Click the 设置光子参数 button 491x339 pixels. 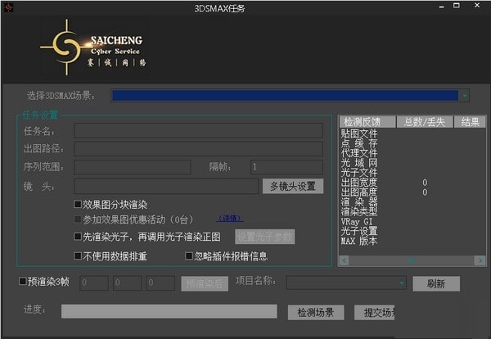[265, 237]
